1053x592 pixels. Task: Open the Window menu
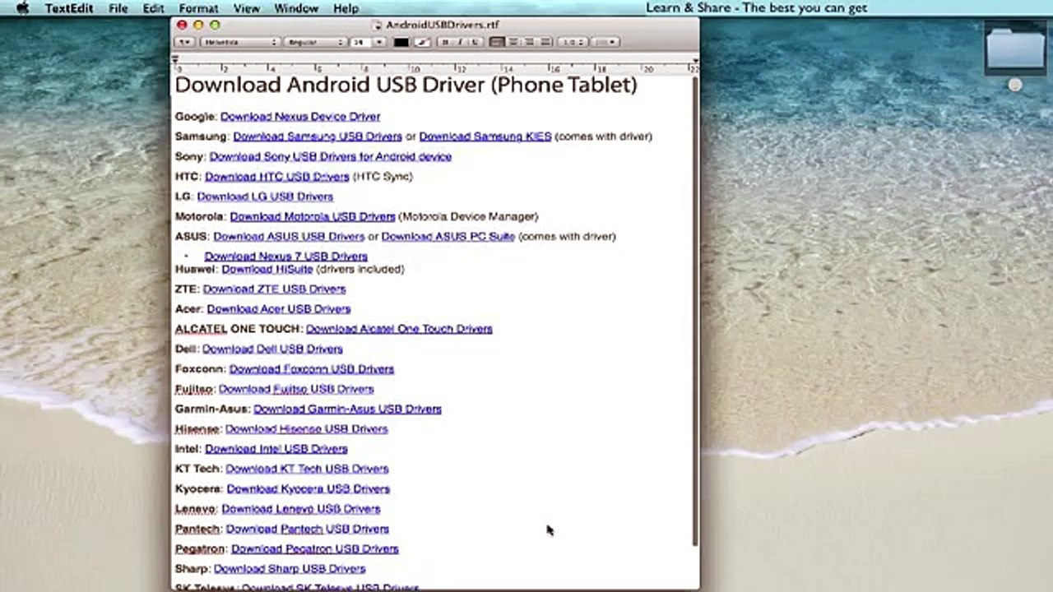(296, 8)
